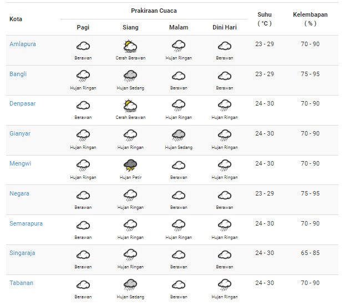This screenshot has width=345, height=305.
Task: Click Negara's Hujan Ringan Siang icon
Action: pos(130,195)
